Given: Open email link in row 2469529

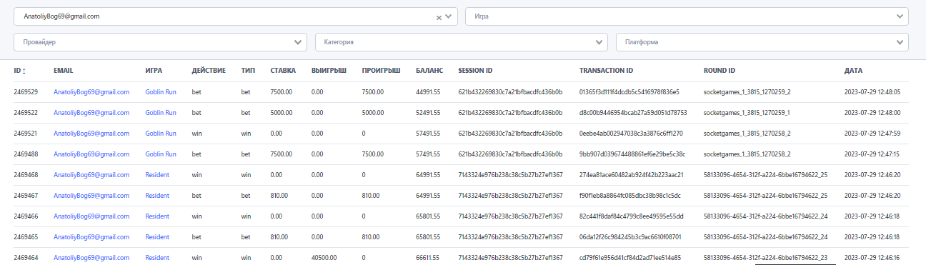Looking at the screenshot, I should click(x=91, y=92).
